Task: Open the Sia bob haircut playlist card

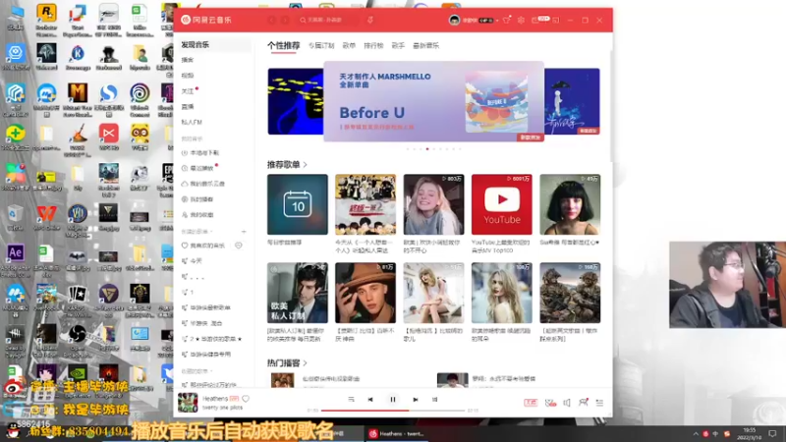Action: pyautogui.click(x=570, y=204)
